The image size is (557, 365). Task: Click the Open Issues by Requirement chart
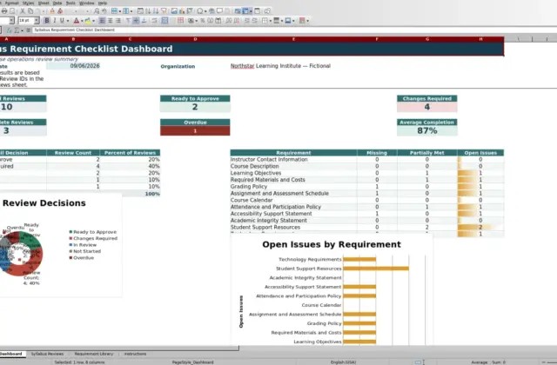332,291
